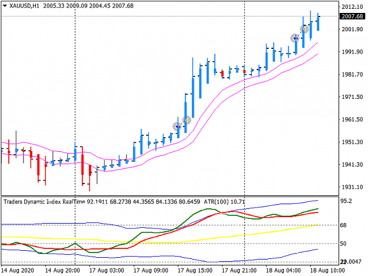Click the 68 indicator level label
Image resolution: width=368 pixels, height=276 pixels.
[343, 225]
